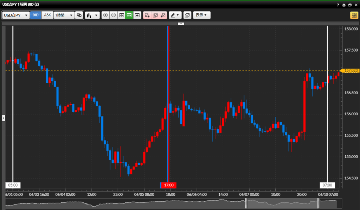Open the candlestick chart type dropdown

[x=92, y=15]
